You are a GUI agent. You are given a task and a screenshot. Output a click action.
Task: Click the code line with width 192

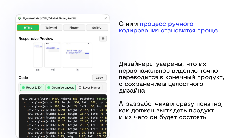click(x=65, y=106)
